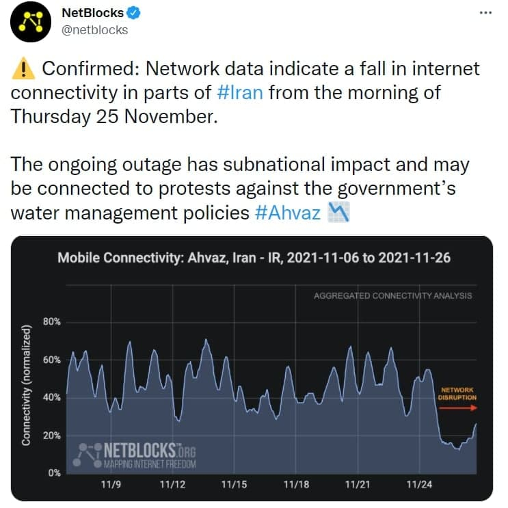508x508 pixels.
Task: Click the Connectivity (normalized) axis title
Action: point(27,386)
